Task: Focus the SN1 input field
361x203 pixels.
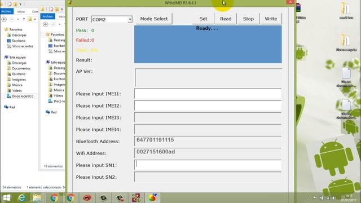Action: [x=208, y=165]
